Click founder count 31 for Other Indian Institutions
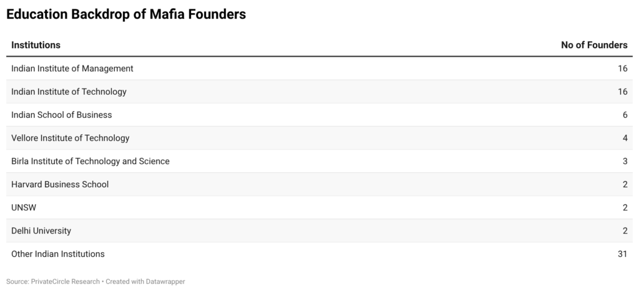639x292 pixels. (622, 254)
